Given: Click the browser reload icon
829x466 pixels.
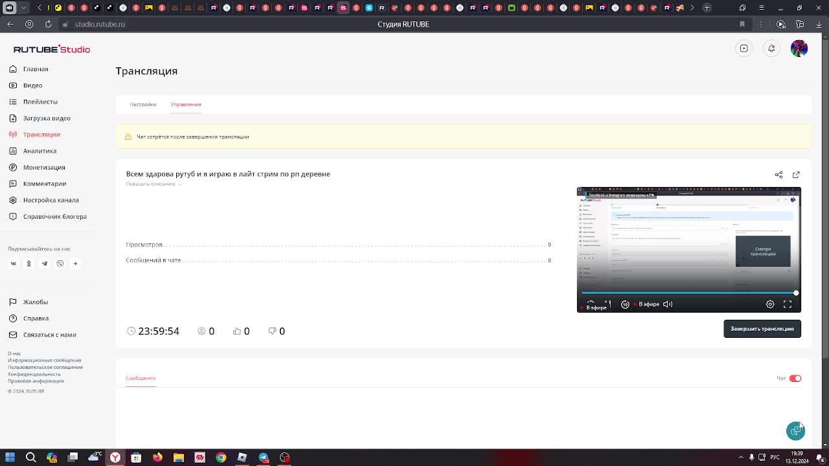Looking at the screenshot, I should (48, 24).
